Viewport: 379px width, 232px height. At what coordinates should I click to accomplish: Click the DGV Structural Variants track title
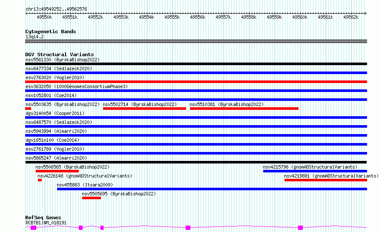coord(60,54)
